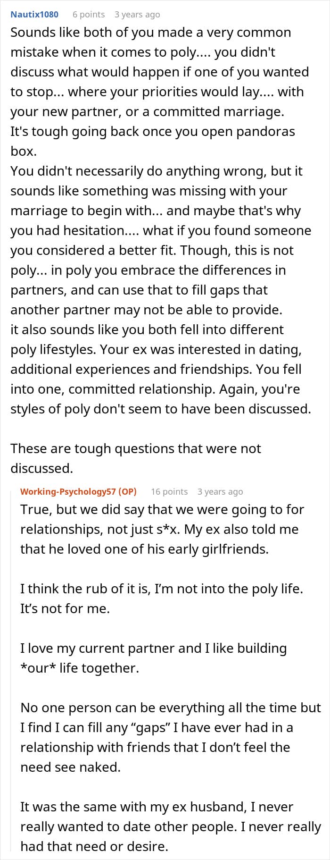Click the quoted word "gaps" in the reply
330x860 pixels.
[152, 727]
